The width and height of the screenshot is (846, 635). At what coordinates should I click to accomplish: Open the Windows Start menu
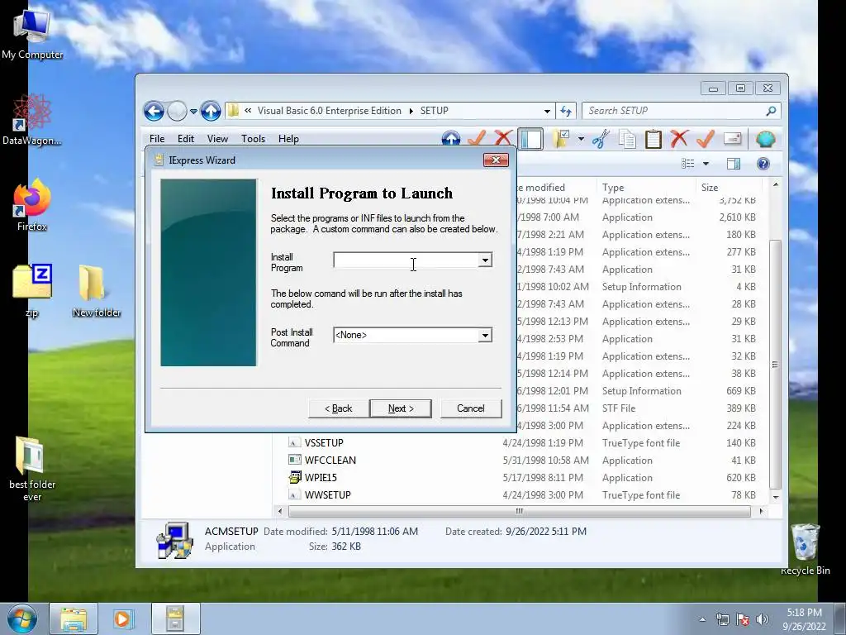[x=21, y=618]
